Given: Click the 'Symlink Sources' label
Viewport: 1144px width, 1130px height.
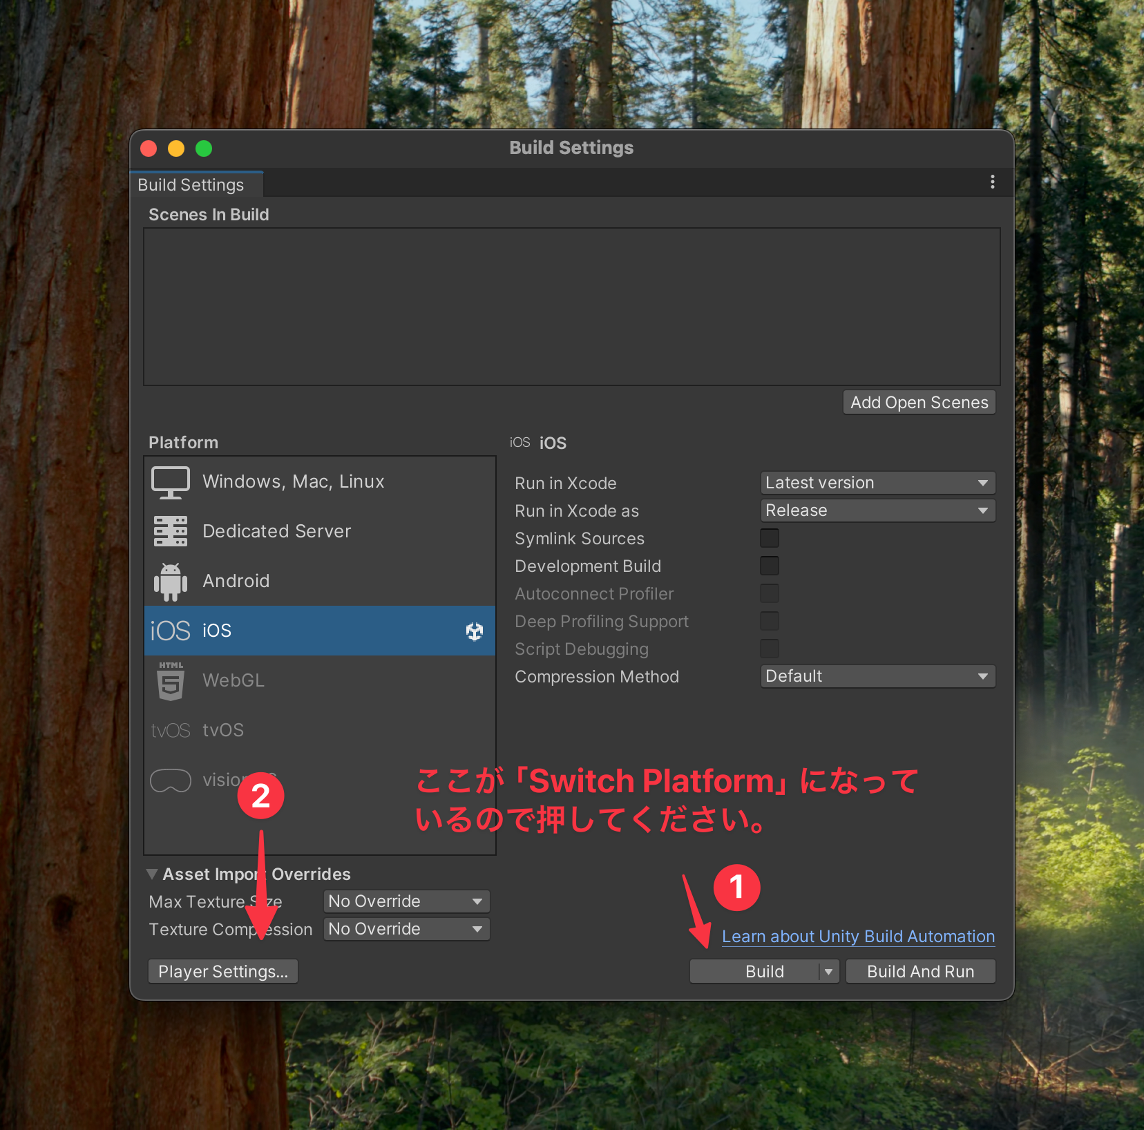Looking at the screenshot, I should [x=580, y=539].
